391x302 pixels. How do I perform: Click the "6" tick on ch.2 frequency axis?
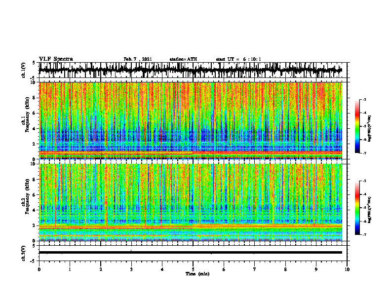tap(35, 195)
